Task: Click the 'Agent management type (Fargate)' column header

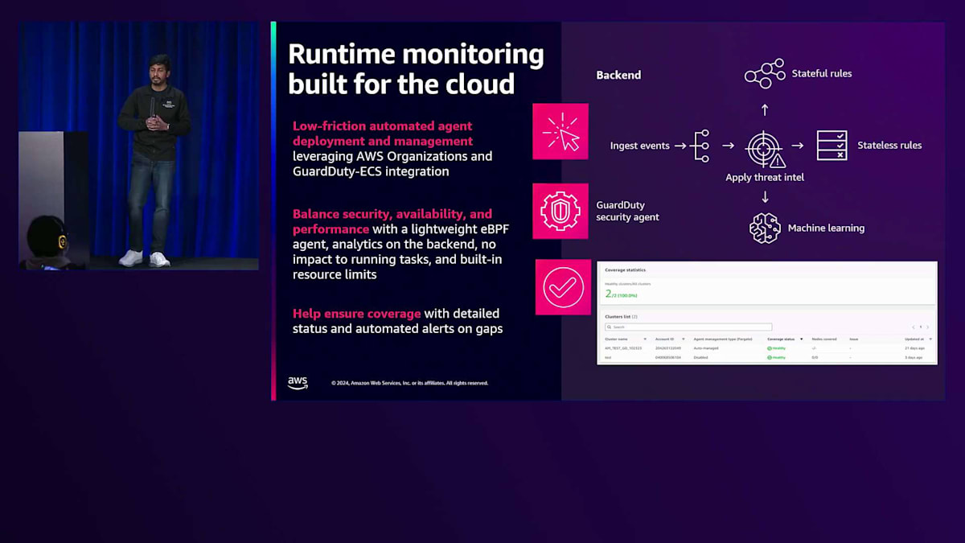Action: click(x=722, y=339)
